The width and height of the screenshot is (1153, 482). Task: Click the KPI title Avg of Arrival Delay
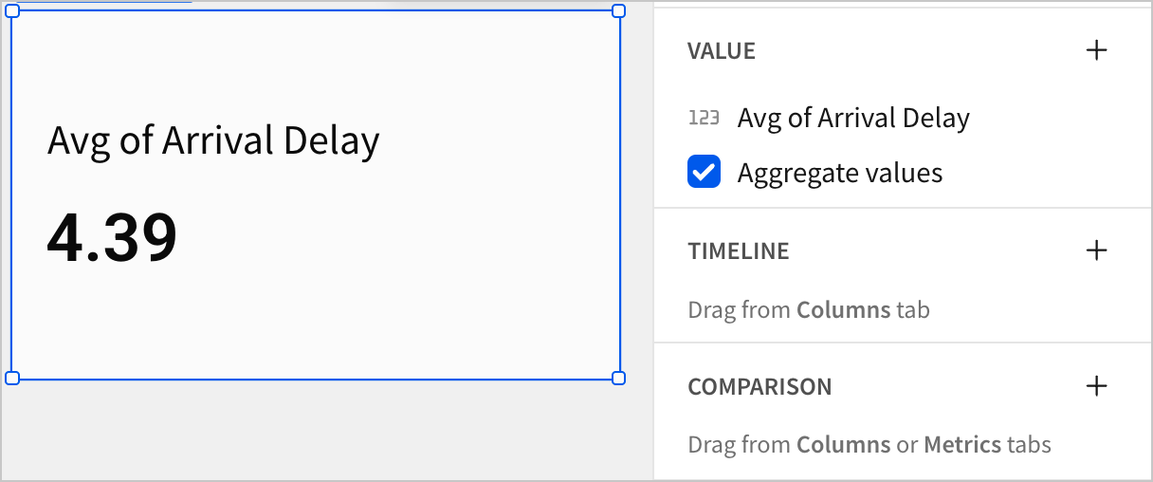tap(213, 141)
